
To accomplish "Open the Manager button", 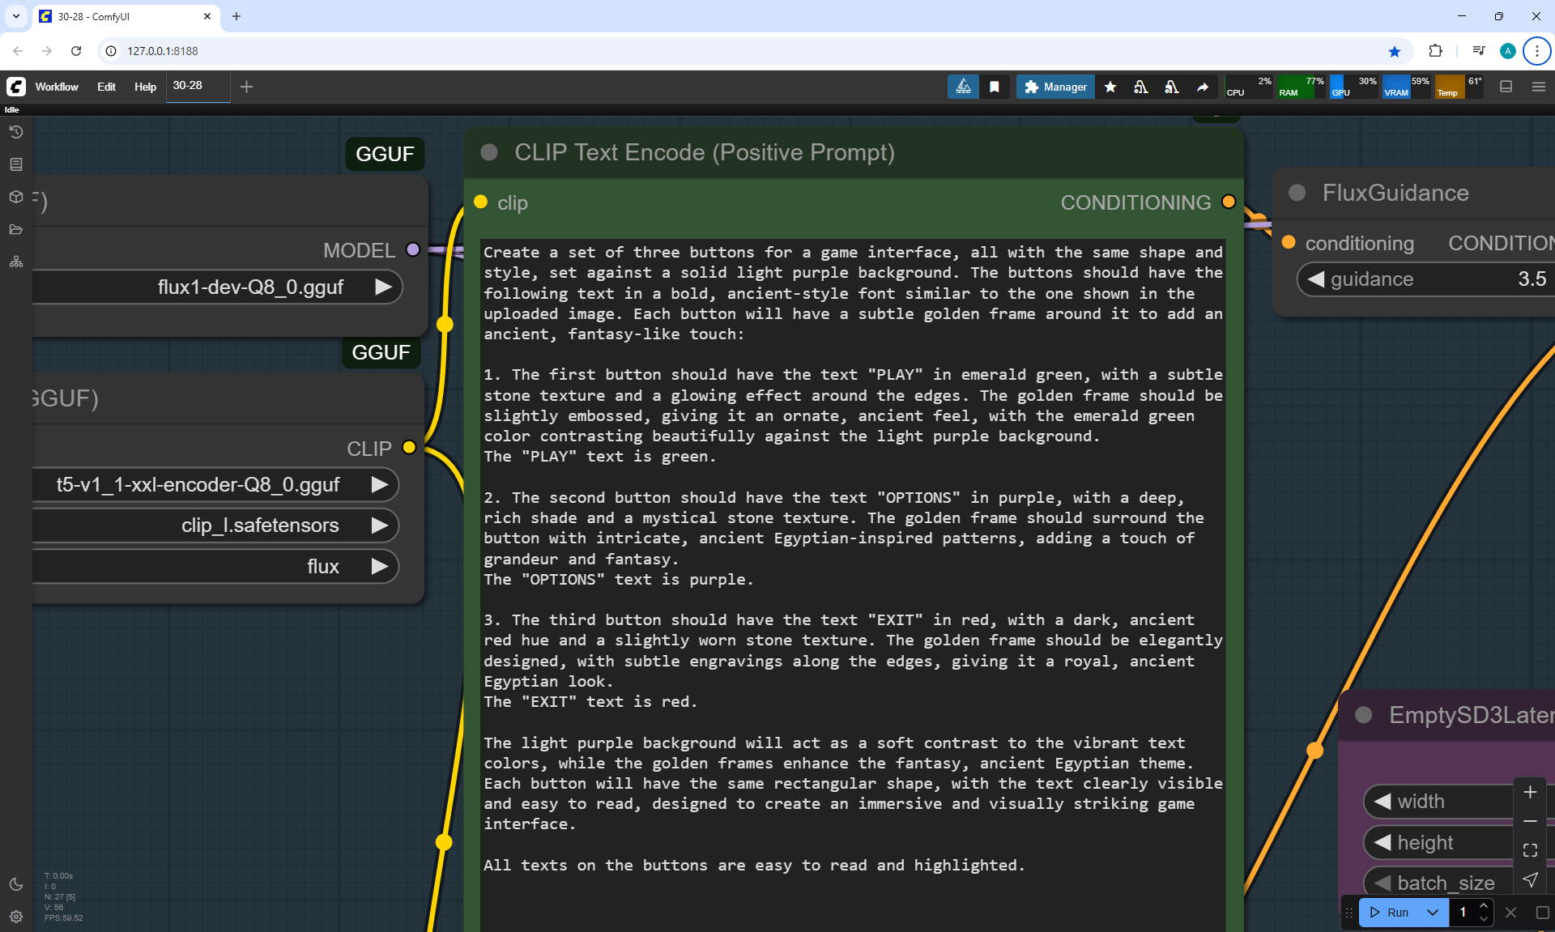I will [x=1055, y=87].
